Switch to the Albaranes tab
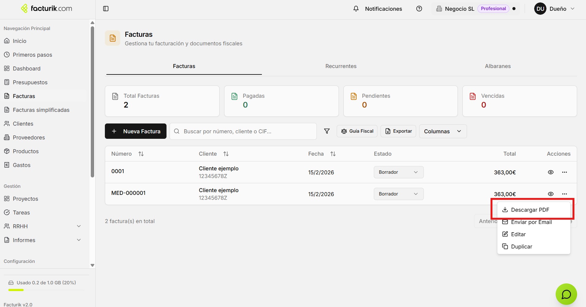The height and width of the screenshot is (307, 586). click(x=498, y=66)
